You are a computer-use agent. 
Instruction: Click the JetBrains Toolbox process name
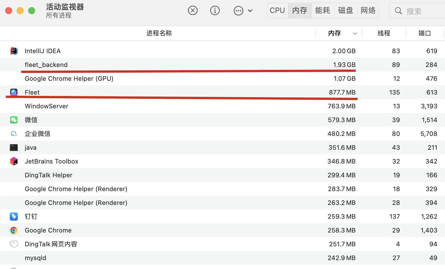(51, 161)
